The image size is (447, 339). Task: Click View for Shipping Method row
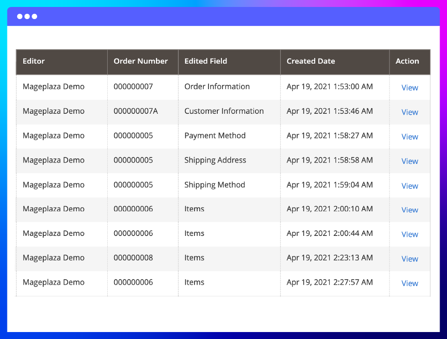[x=409, y=186]
